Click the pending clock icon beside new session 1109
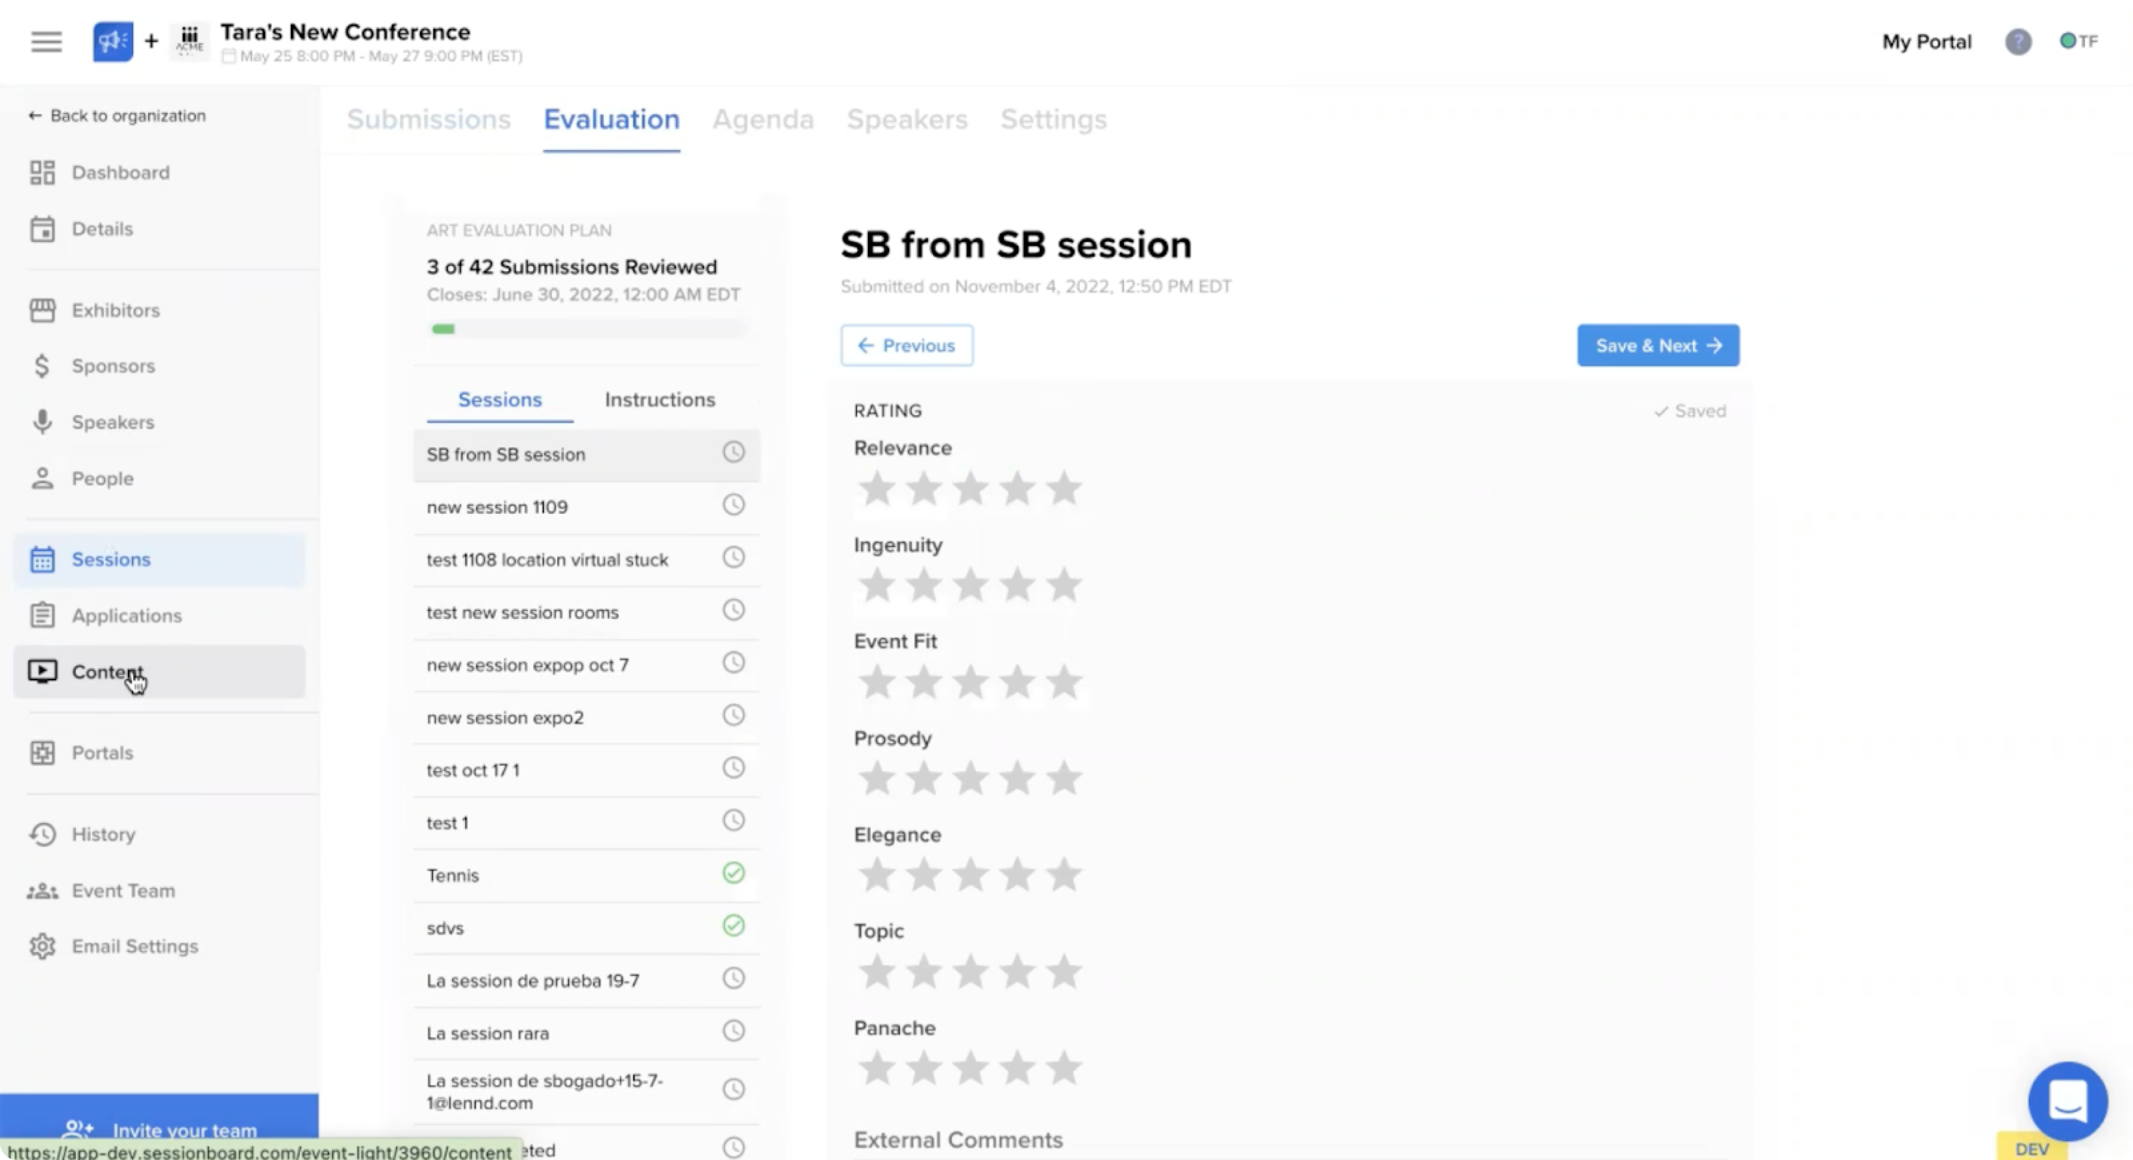2133x1160 pixels. (733, 505)
